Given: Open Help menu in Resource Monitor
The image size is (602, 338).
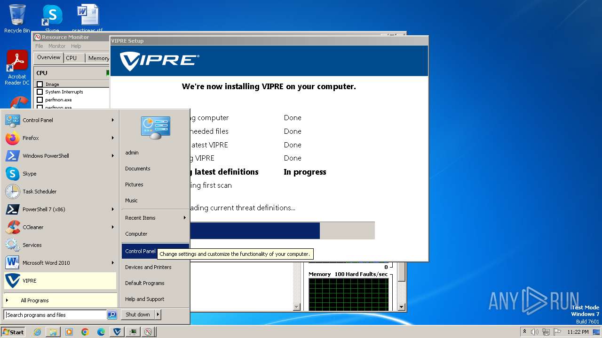Looking at the screenshot, I should click(76, 46).
